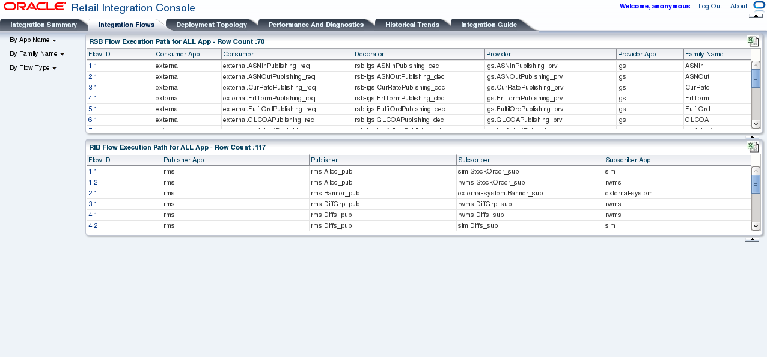Select the GLCOA family name cell

717,120
